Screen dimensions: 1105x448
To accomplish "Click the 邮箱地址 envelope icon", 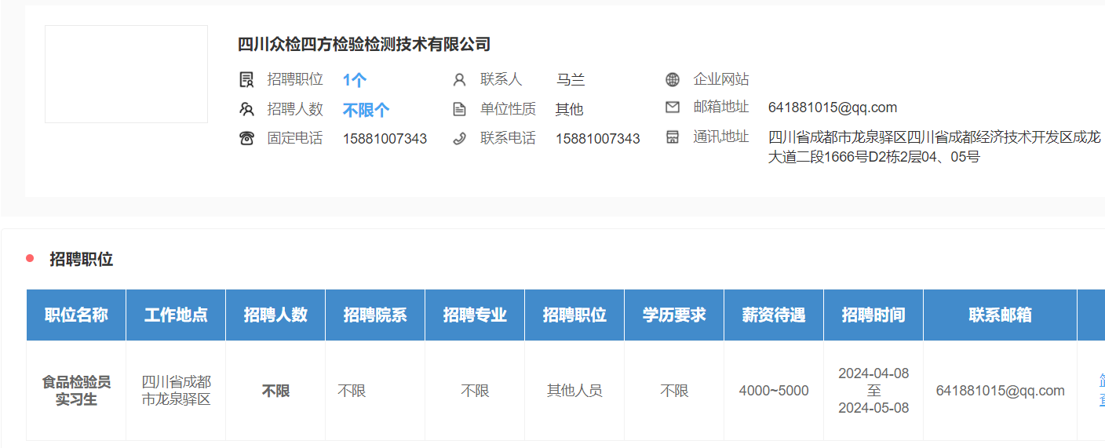I will [x=673, y=107].
